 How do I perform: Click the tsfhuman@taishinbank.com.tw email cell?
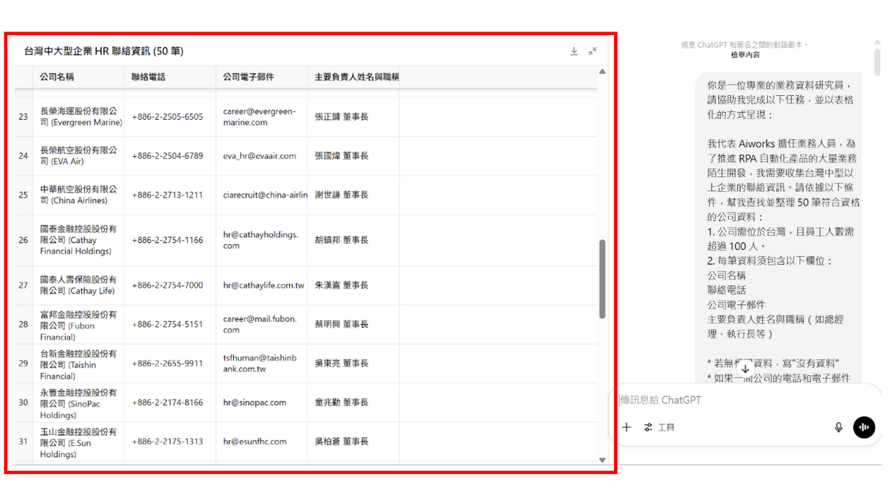click(262, 363)
